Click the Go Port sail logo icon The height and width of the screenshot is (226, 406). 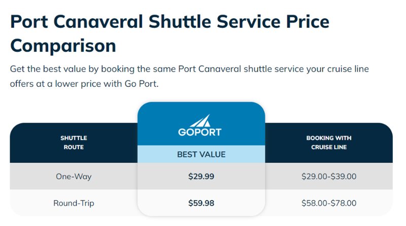200,120
